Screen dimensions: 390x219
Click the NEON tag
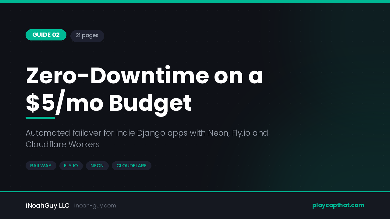tap(97, 166)
